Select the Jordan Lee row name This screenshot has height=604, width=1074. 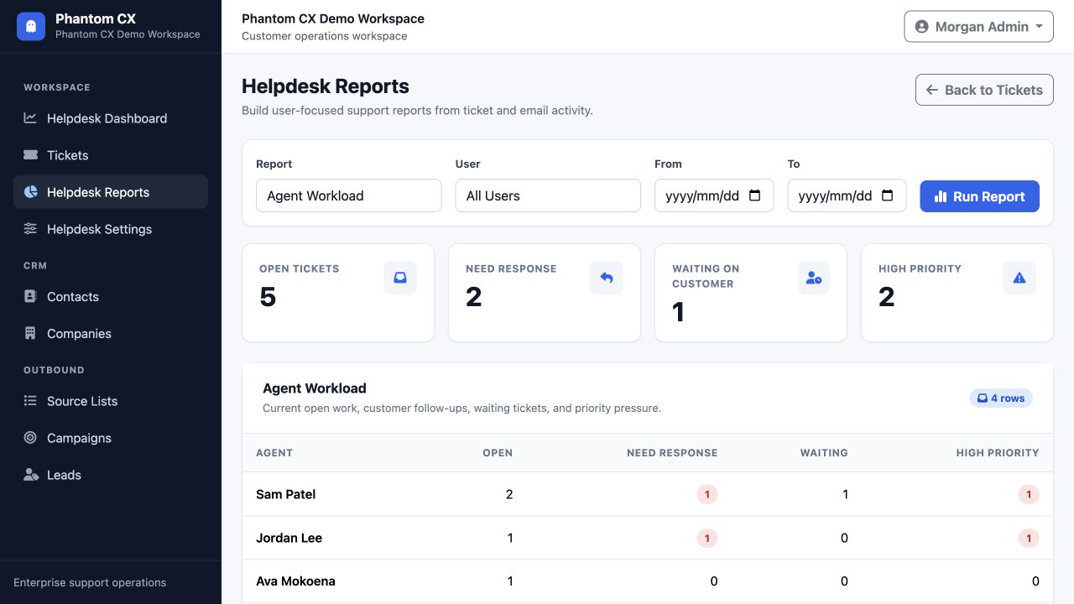[289, 538]
